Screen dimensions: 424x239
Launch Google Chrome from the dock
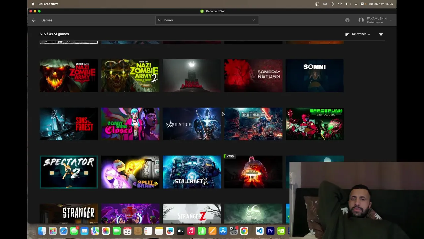[x=244, y=231]
